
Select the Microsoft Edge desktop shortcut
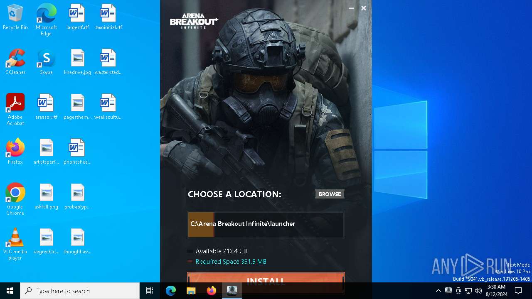point(46,20)
